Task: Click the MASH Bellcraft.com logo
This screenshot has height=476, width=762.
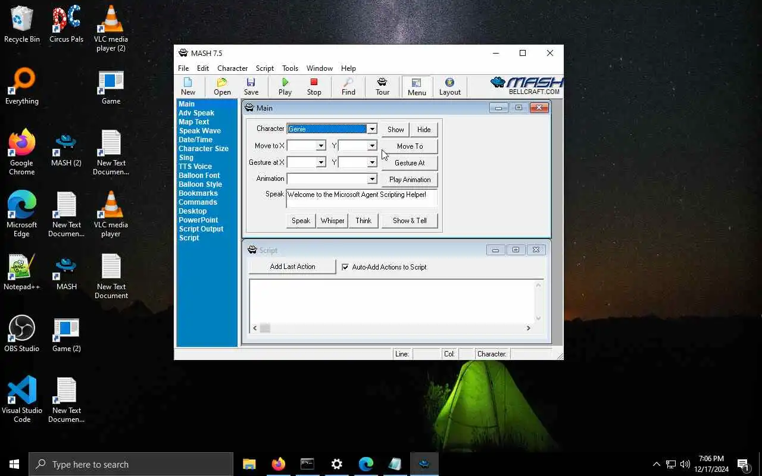Action: pyautogui.click(x=526, y=86)
